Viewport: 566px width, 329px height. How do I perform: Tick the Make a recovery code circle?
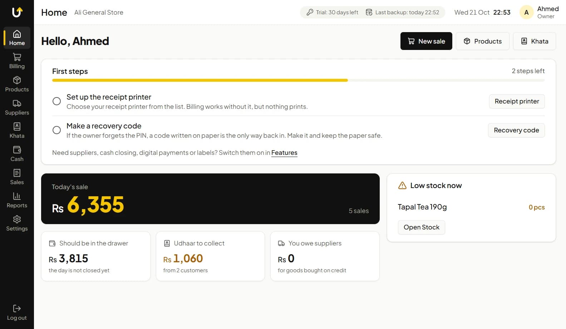tap(56, 130)
